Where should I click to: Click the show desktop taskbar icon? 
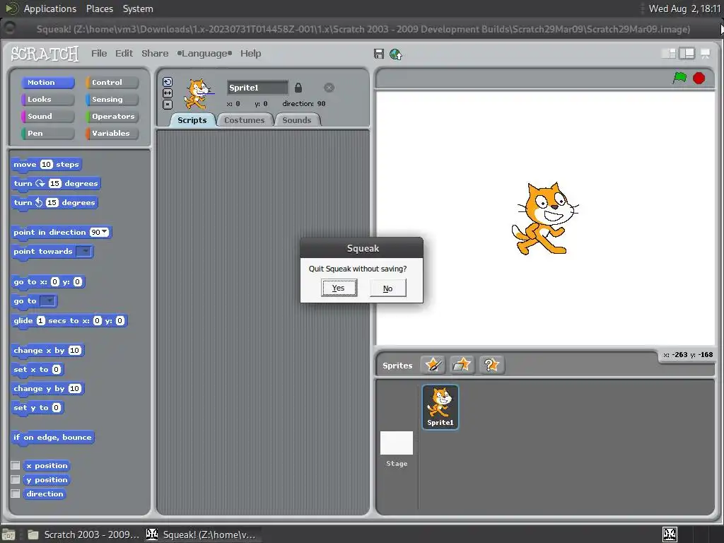tap(8, 535)
